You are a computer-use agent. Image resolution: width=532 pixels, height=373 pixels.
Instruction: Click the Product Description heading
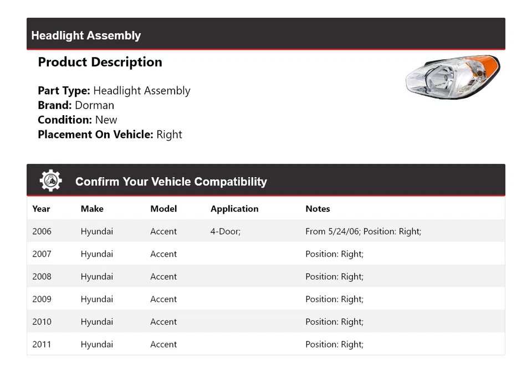100,62
